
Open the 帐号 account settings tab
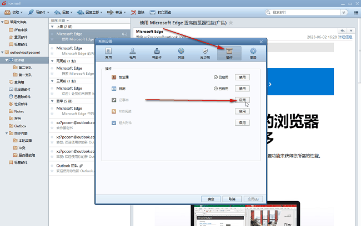(x=133, y=53)
